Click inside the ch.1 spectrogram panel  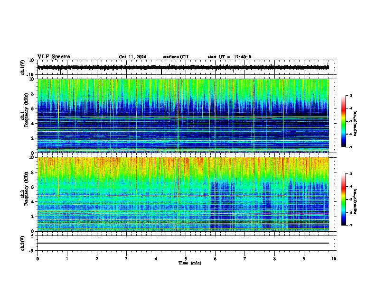tap(183, 116)
